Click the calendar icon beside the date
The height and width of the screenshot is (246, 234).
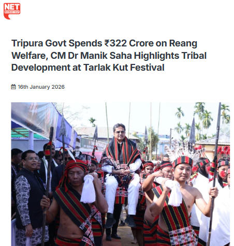[13, 87]
